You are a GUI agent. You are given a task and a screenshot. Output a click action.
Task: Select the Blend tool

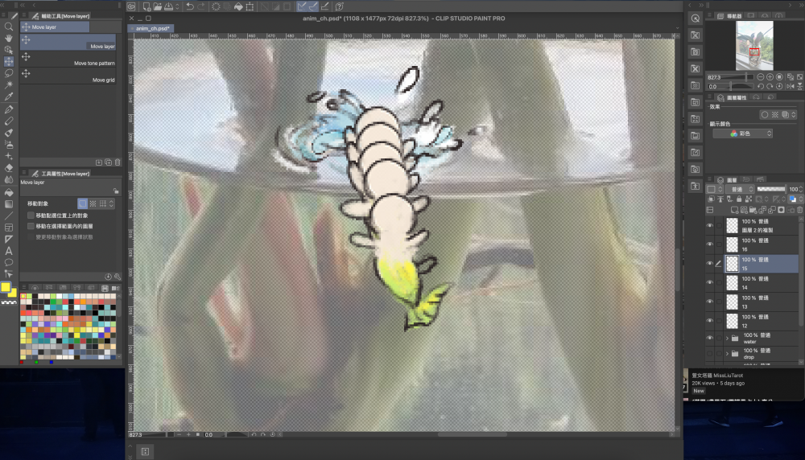click(x=9, y=179)
